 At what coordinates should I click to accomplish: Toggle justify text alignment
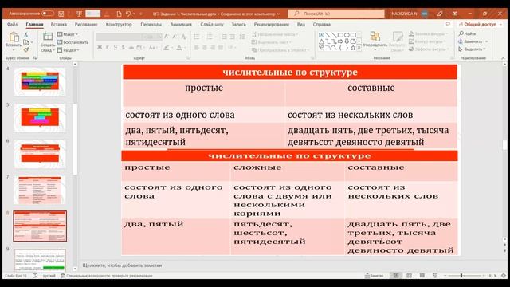click(220, 48)
